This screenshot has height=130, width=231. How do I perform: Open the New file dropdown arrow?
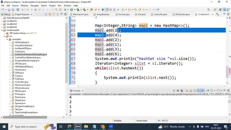[6, 10]
